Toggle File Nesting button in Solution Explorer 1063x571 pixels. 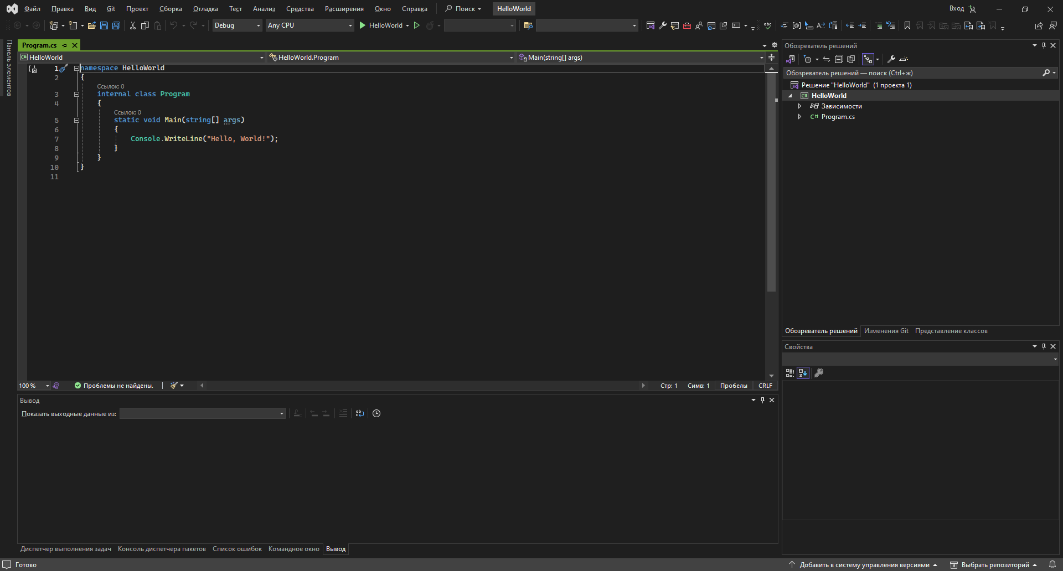868,59
